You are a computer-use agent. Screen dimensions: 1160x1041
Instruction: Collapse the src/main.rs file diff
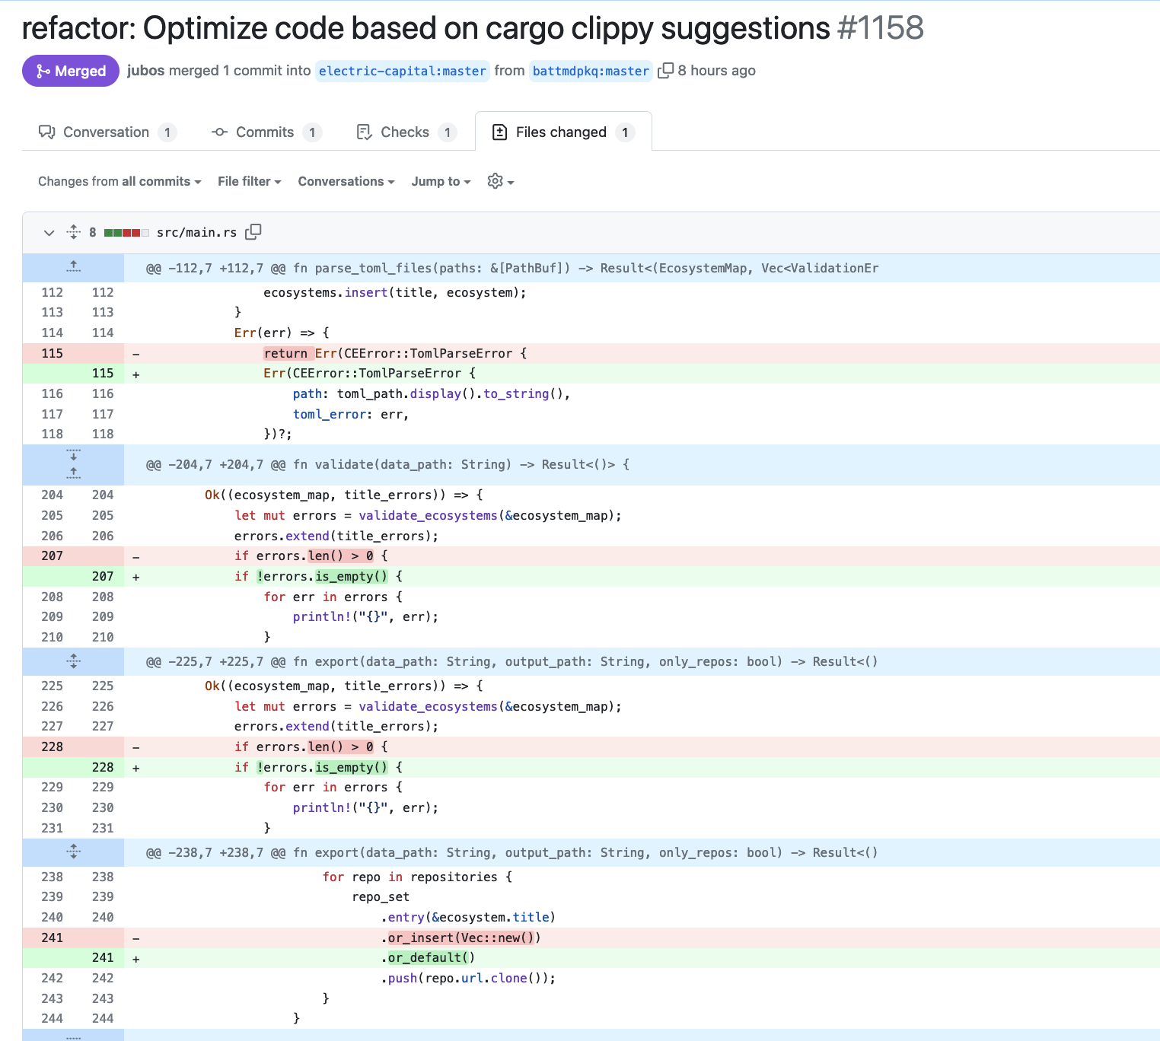[x=49, y=232]
